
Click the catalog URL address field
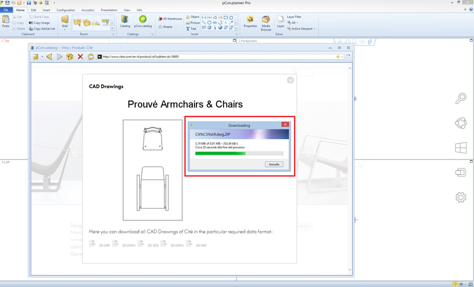coord(219,56)
